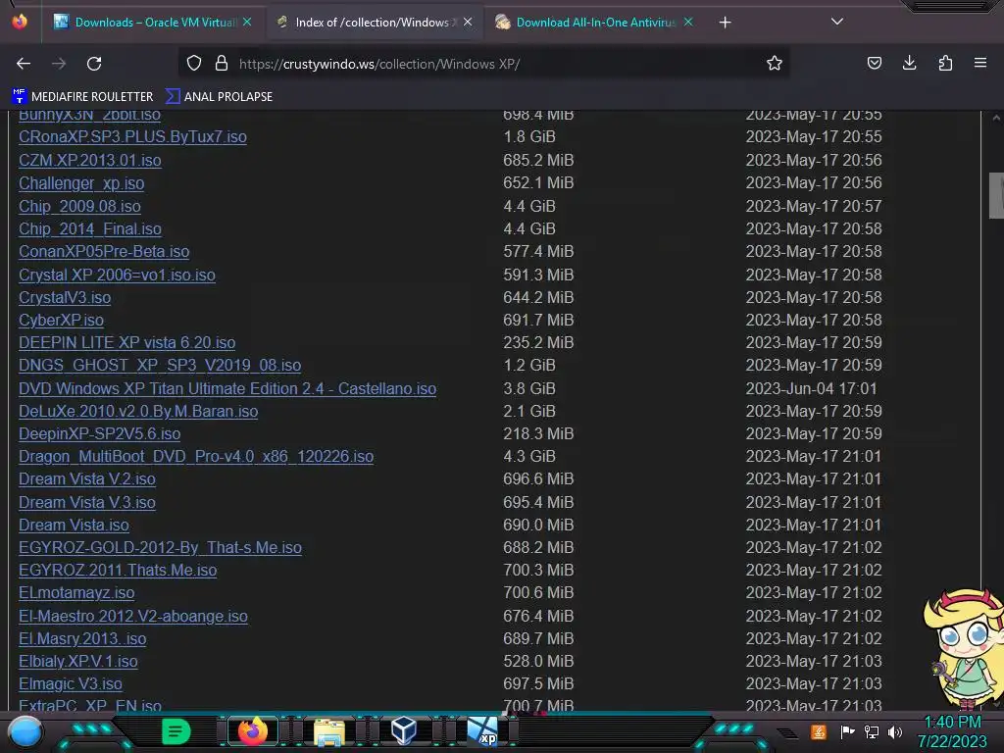The width and height of the screenshot is (1004, 753).
Task: Save page to Pocket
Action: coord(874,64)
